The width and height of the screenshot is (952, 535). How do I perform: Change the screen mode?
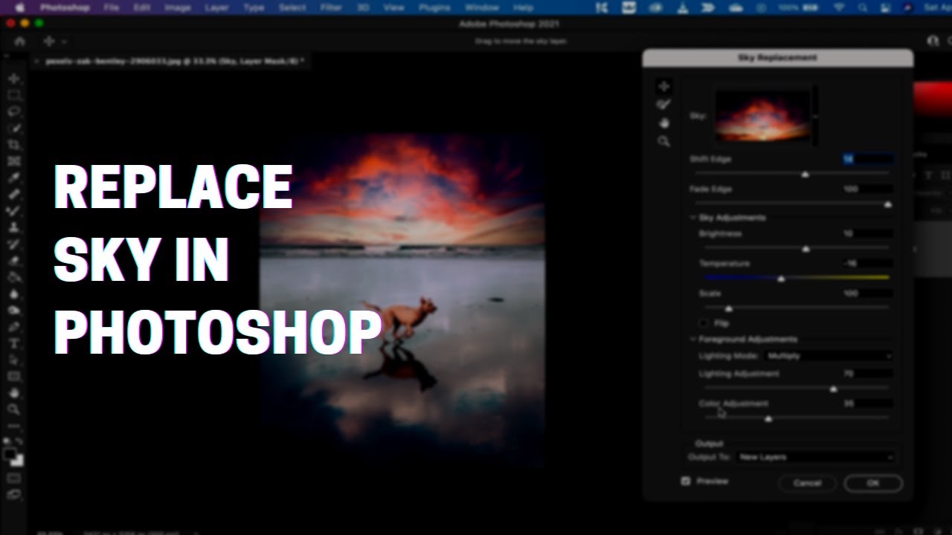pos(14,494)
